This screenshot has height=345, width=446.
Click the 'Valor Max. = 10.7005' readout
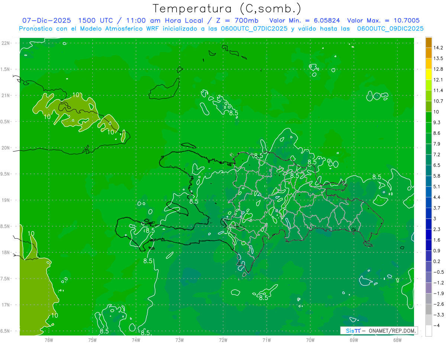click(383, 20)
